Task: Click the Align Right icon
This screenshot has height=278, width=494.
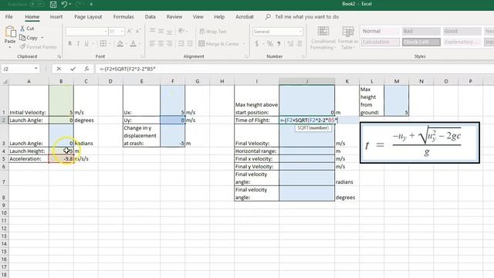Action: coord(170,43)
